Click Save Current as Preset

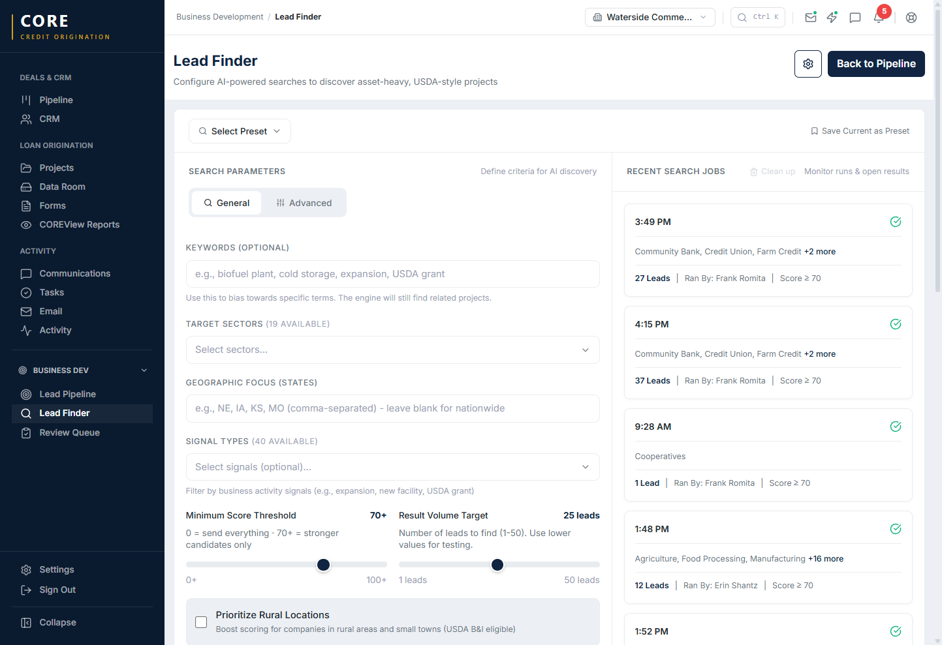(x=860, y=130)
